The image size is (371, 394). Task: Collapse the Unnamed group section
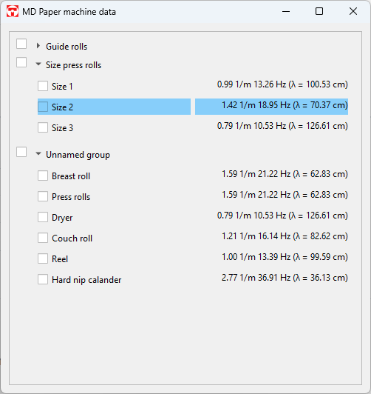coord(38,154)
